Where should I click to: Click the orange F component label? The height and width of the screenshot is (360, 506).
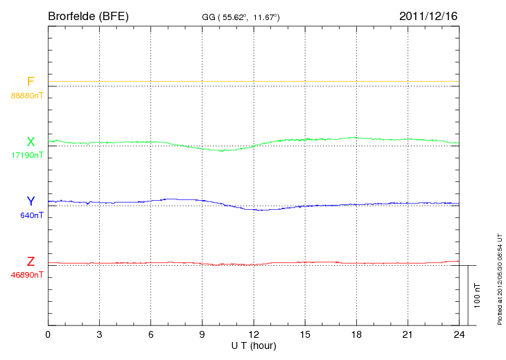(30, 82)
